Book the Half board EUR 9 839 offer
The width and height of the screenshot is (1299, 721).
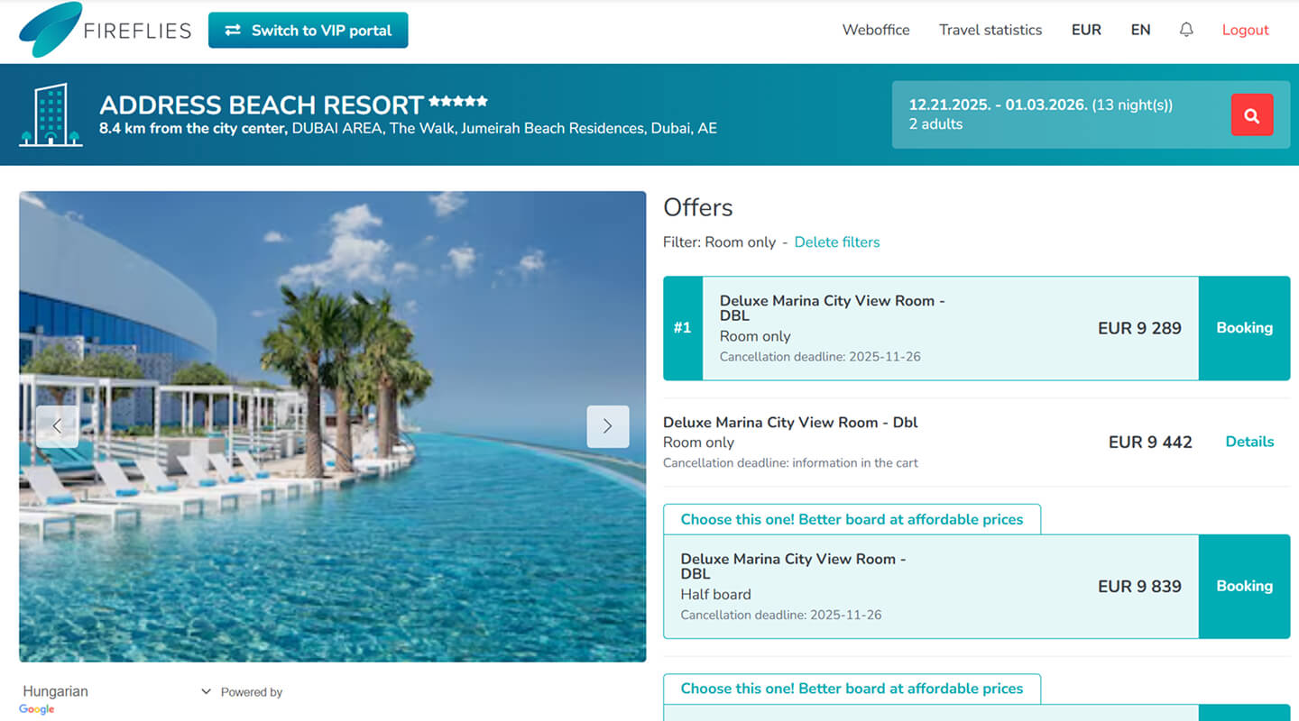(1244, 586)
